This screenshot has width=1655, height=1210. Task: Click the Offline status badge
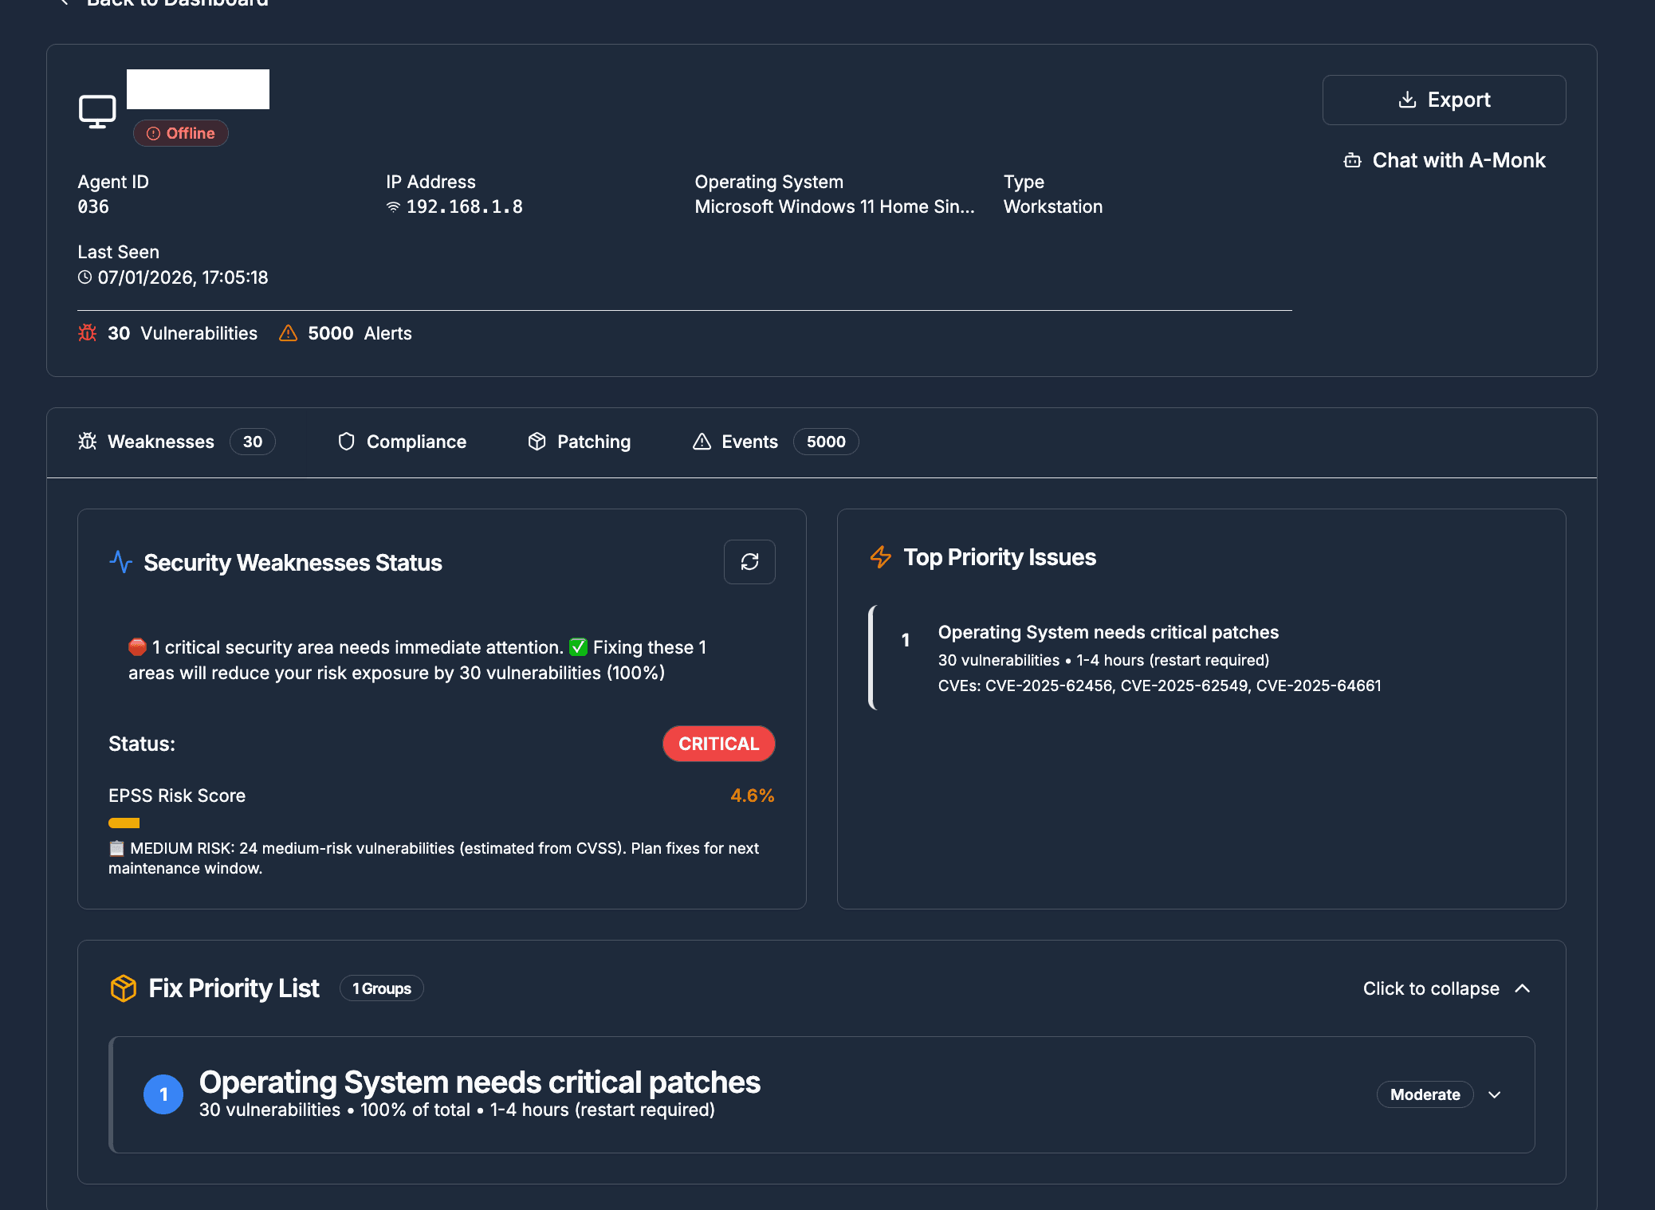180,132
